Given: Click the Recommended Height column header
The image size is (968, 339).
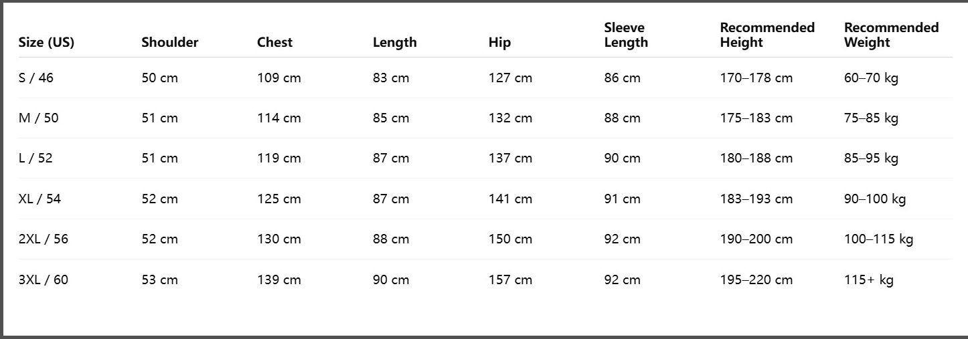Looking at the screenshot, I should [x=767, y=35].
